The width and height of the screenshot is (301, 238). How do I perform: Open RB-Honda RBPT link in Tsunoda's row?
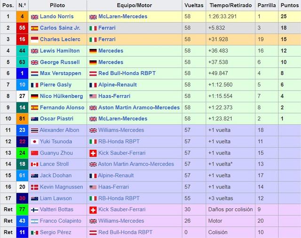tap(119, 141)
